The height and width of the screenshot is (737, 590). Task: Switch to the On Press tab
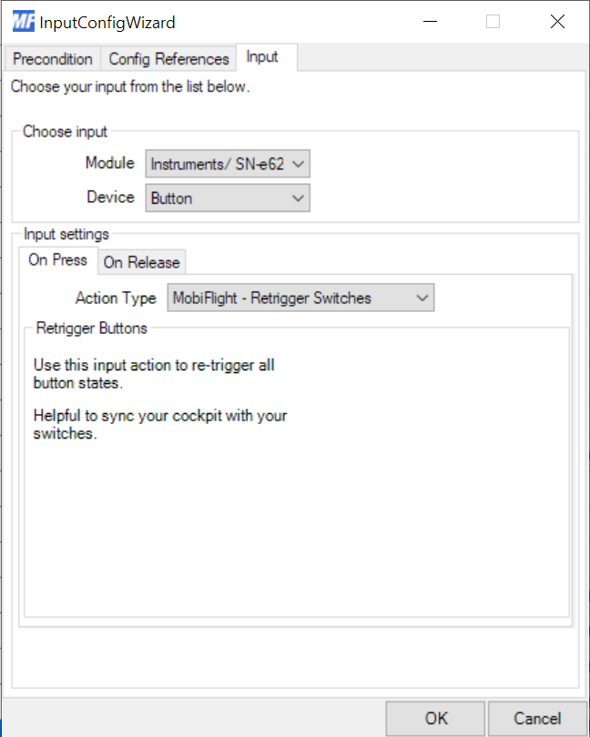click(58, 260)
